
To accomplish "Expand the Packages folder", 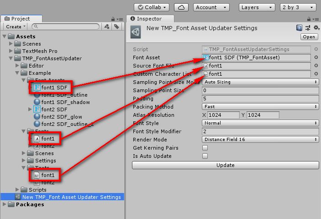I will (4, 204).
